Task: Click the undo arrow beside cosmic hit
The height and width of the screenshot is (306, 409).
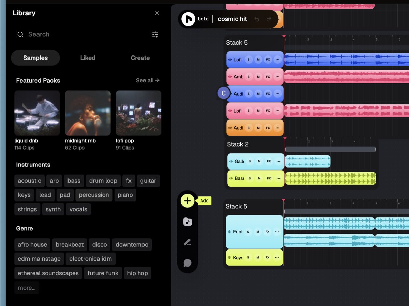Action: coord(257,19)
